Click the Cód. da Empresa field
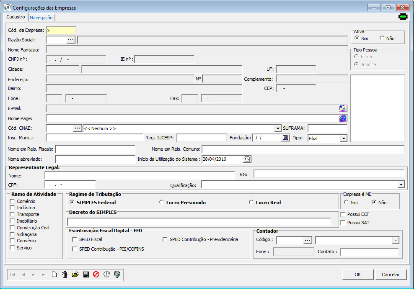 61,30
